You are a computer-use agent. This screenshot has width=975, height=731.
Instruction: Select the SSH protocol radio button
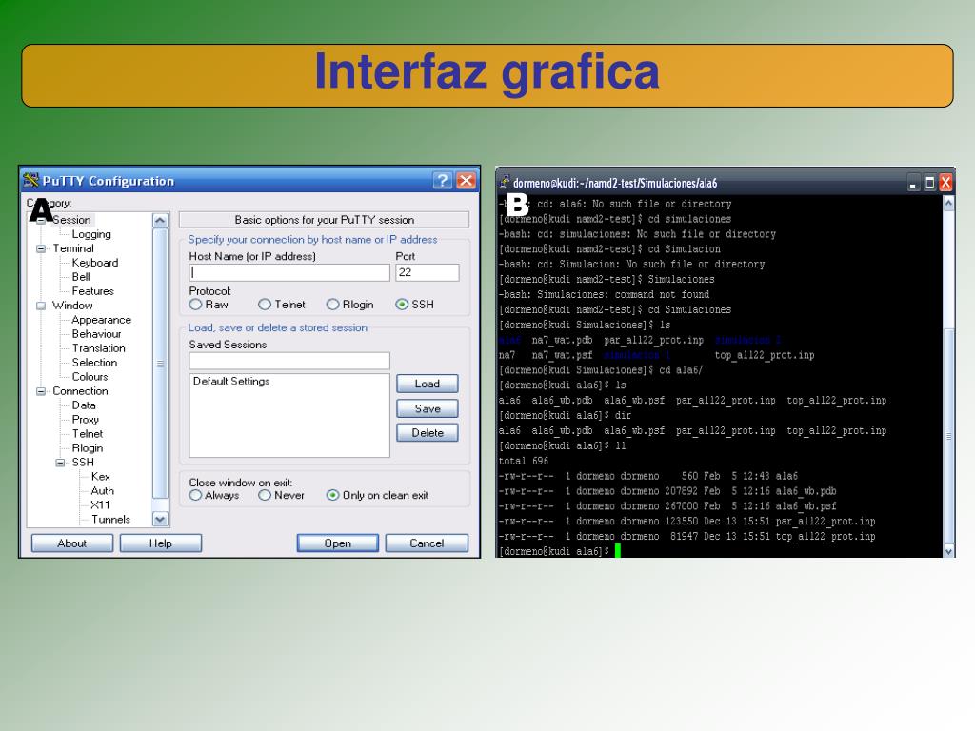(402, 305)
